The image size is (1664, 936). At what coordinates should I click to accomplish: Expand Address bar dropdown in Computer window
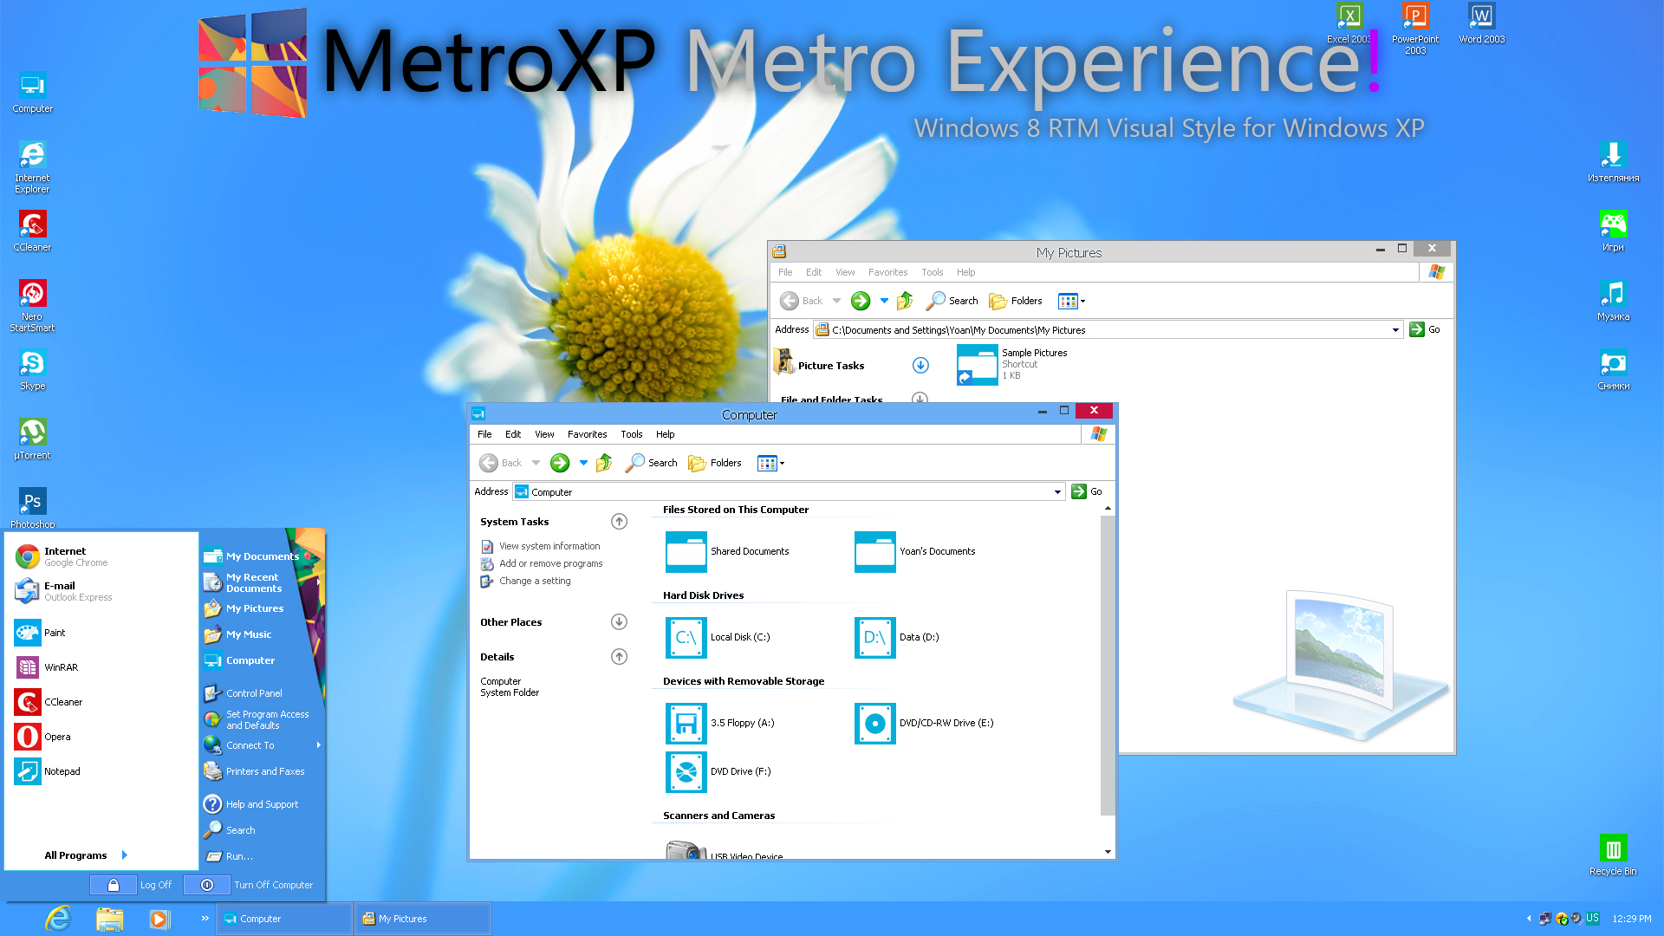click(x=1057, y=492)
